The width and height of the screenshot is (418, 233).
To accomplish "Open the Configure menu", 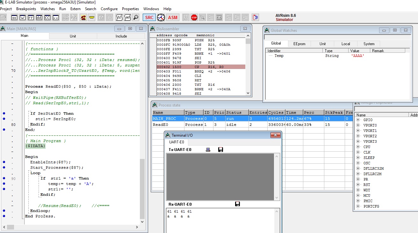I will pyautogui.click(x=109, y=9).
